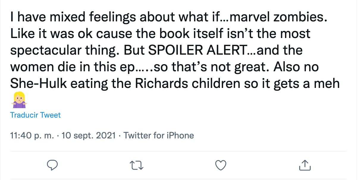Click the reply speech bubble icon
Viewport: 360px width, 180px height.
tap(52, 165)
